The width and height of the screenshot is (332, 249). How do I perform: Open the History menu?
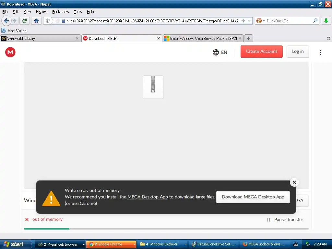(x=41, y=12)
